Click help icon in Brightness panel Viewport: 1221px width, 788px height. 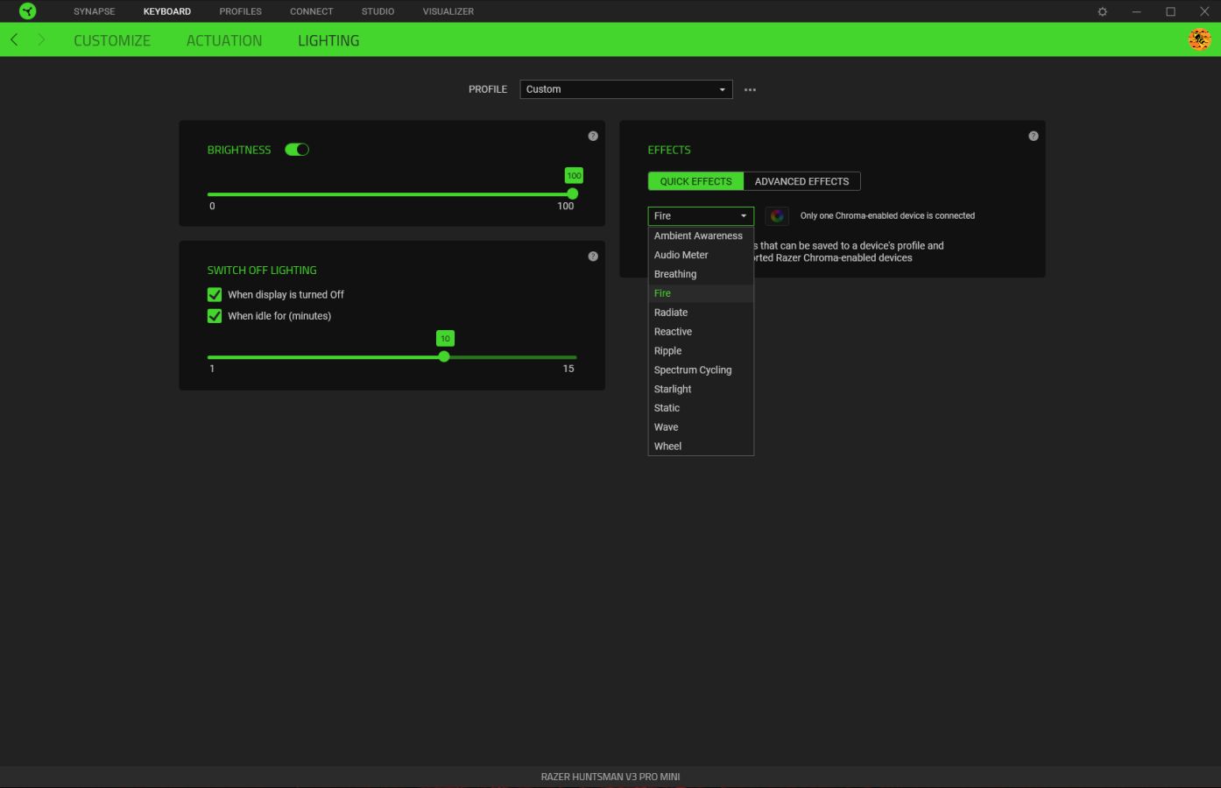pyautogui.click(x=593, y=136)
